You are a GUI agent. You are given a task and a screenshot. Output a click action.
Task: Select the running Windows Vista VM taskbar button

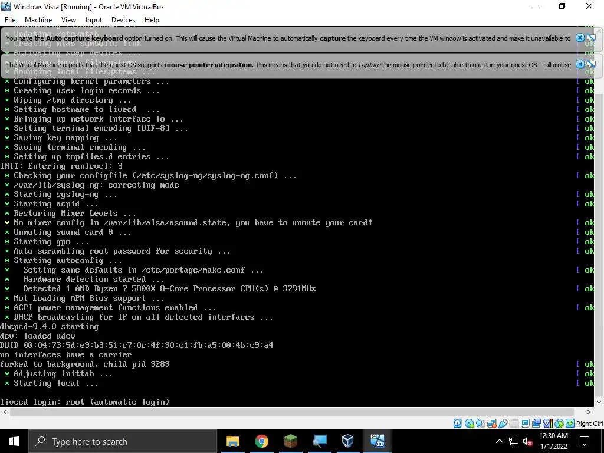(377, 441)
